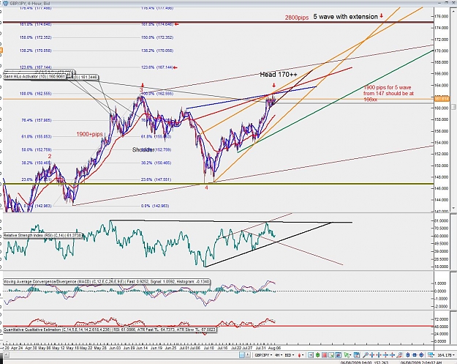Select the green cursor pointer tool
457x364 pixels.
[x=347, y=355]
